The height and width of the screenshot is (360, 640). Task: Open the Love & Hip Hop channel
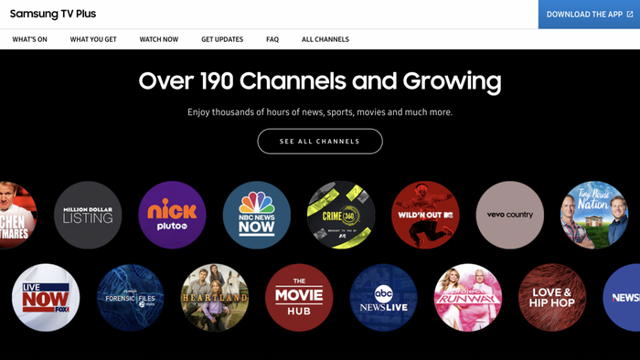click(552, 298)
